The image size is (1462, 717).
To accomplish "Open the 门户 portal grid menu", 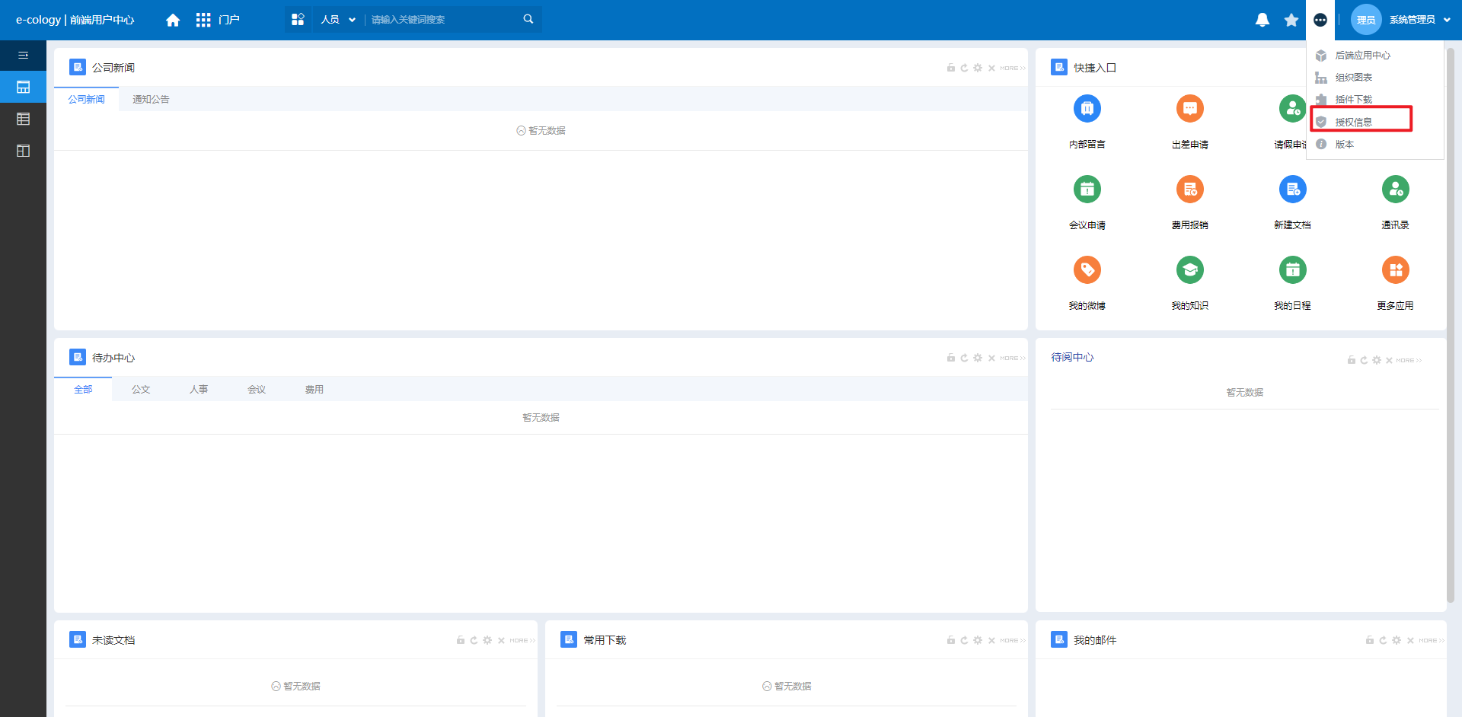I will coord(218,20).
